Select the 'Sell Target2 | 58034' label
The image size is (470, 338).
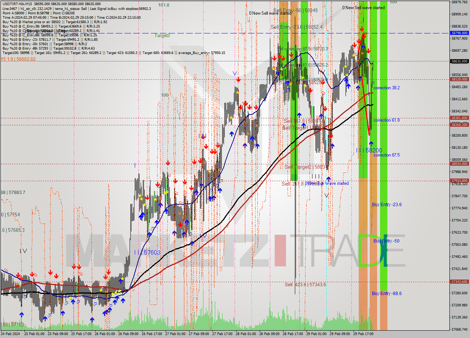(306, 167)
